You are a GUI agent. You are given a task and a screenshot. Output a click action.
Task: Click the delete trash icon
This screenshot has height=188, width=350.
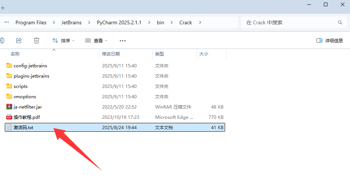coord(36,40)
